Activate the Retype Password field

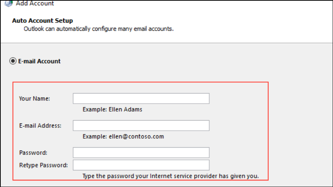141,165
